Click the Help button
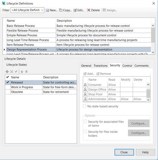The height and width of the screenshot is (160, 158). coord(145,152)
